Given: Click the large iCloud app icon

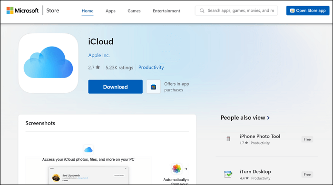Looking at the screenshot, I should pyautogui.click(x=48, y=63).
